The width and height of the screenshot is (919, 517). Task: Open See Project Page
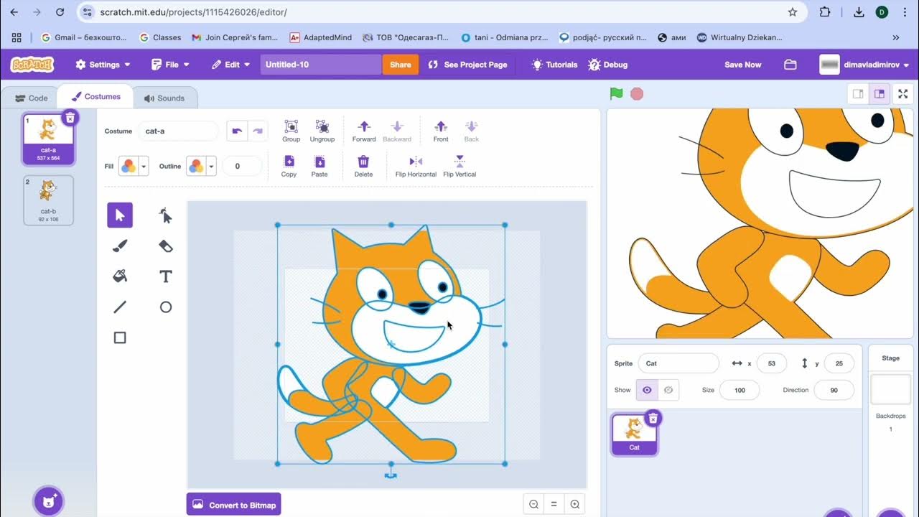(x=468, y=65)
